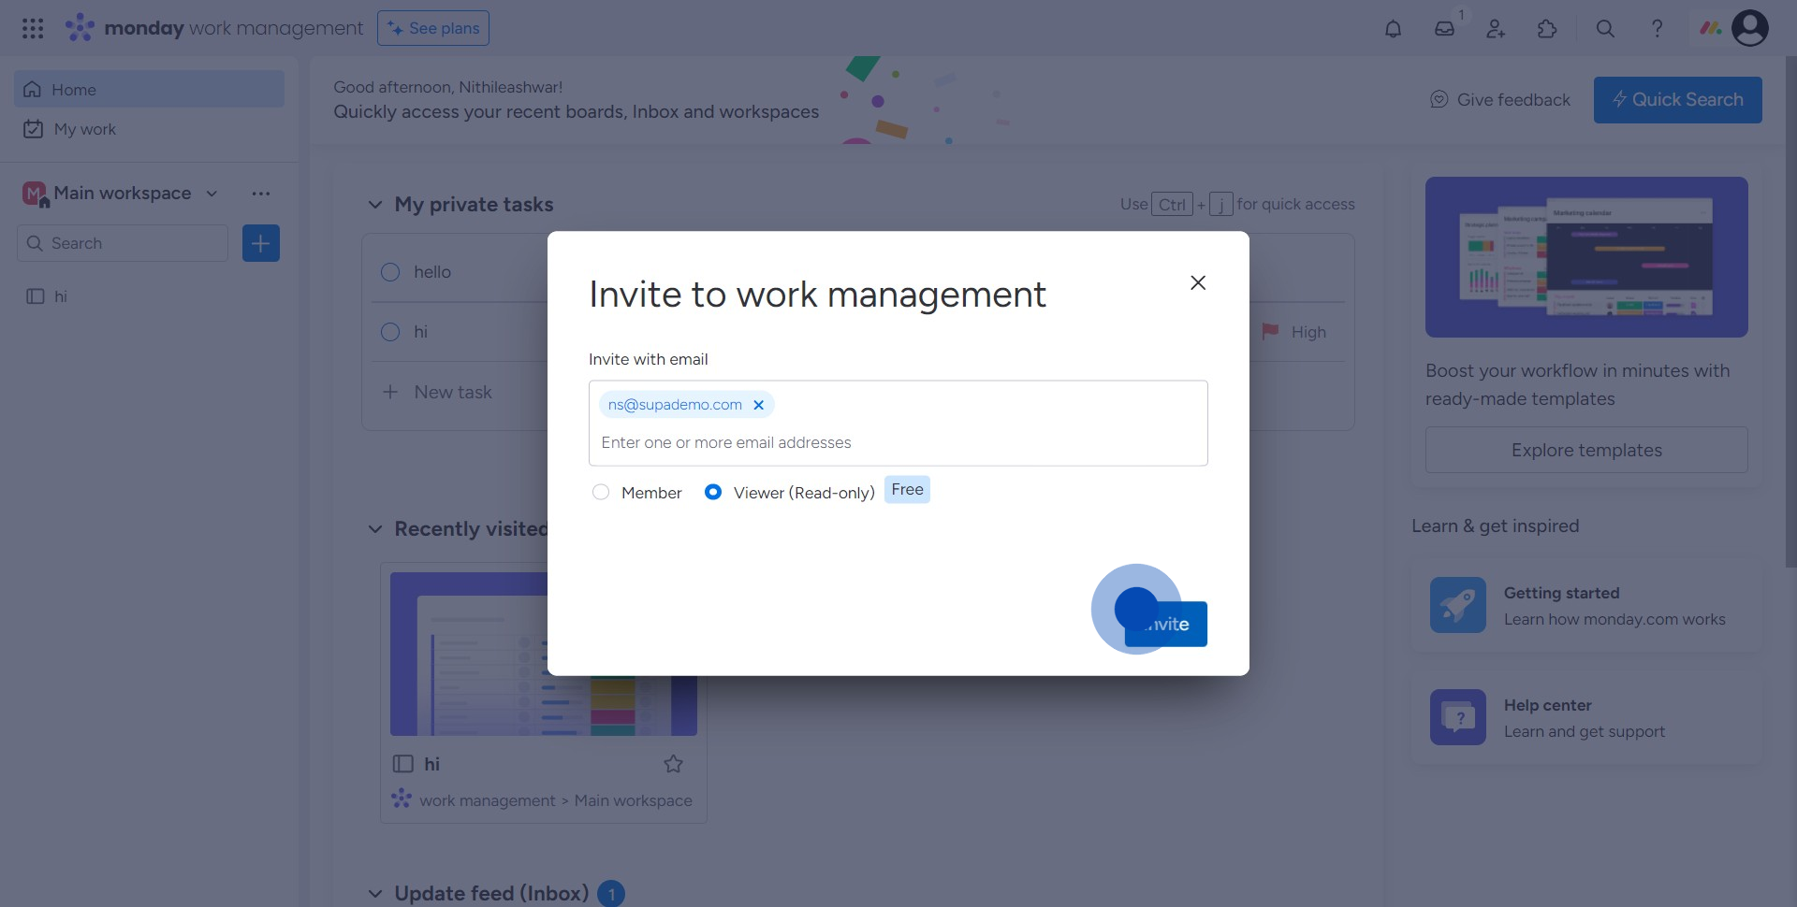1797x907 pixels.
Task: Open the Inbox from the top bar
Action: [x=1444, y=29]
